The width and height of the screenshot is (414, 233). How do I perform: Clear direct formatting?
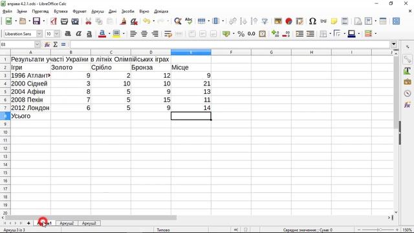pyautogui.click(x=134, y=21)
